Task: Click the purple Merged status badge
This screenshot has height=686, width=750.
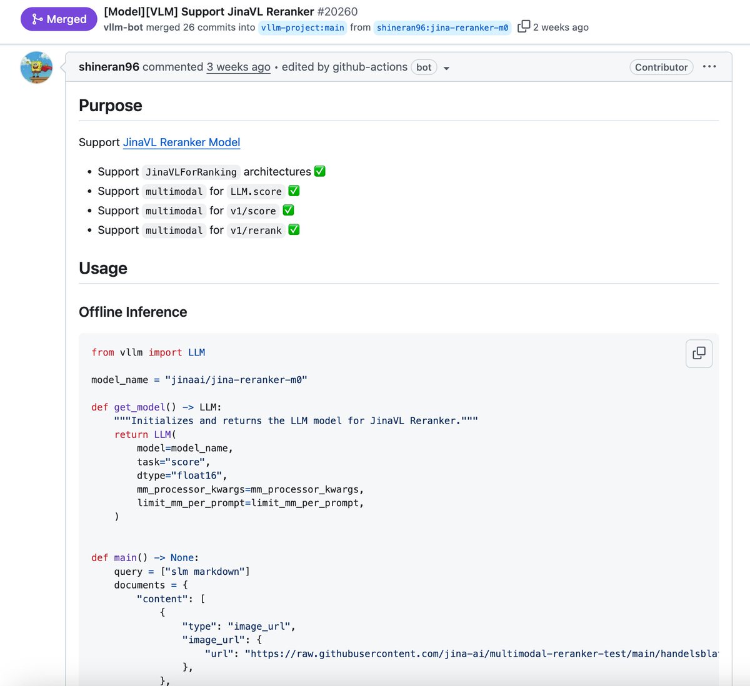Action: 59,19
